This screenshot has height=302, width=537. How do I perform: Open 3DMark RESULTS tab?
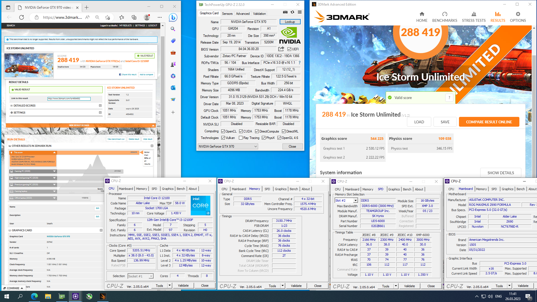(x=498, y=17)
